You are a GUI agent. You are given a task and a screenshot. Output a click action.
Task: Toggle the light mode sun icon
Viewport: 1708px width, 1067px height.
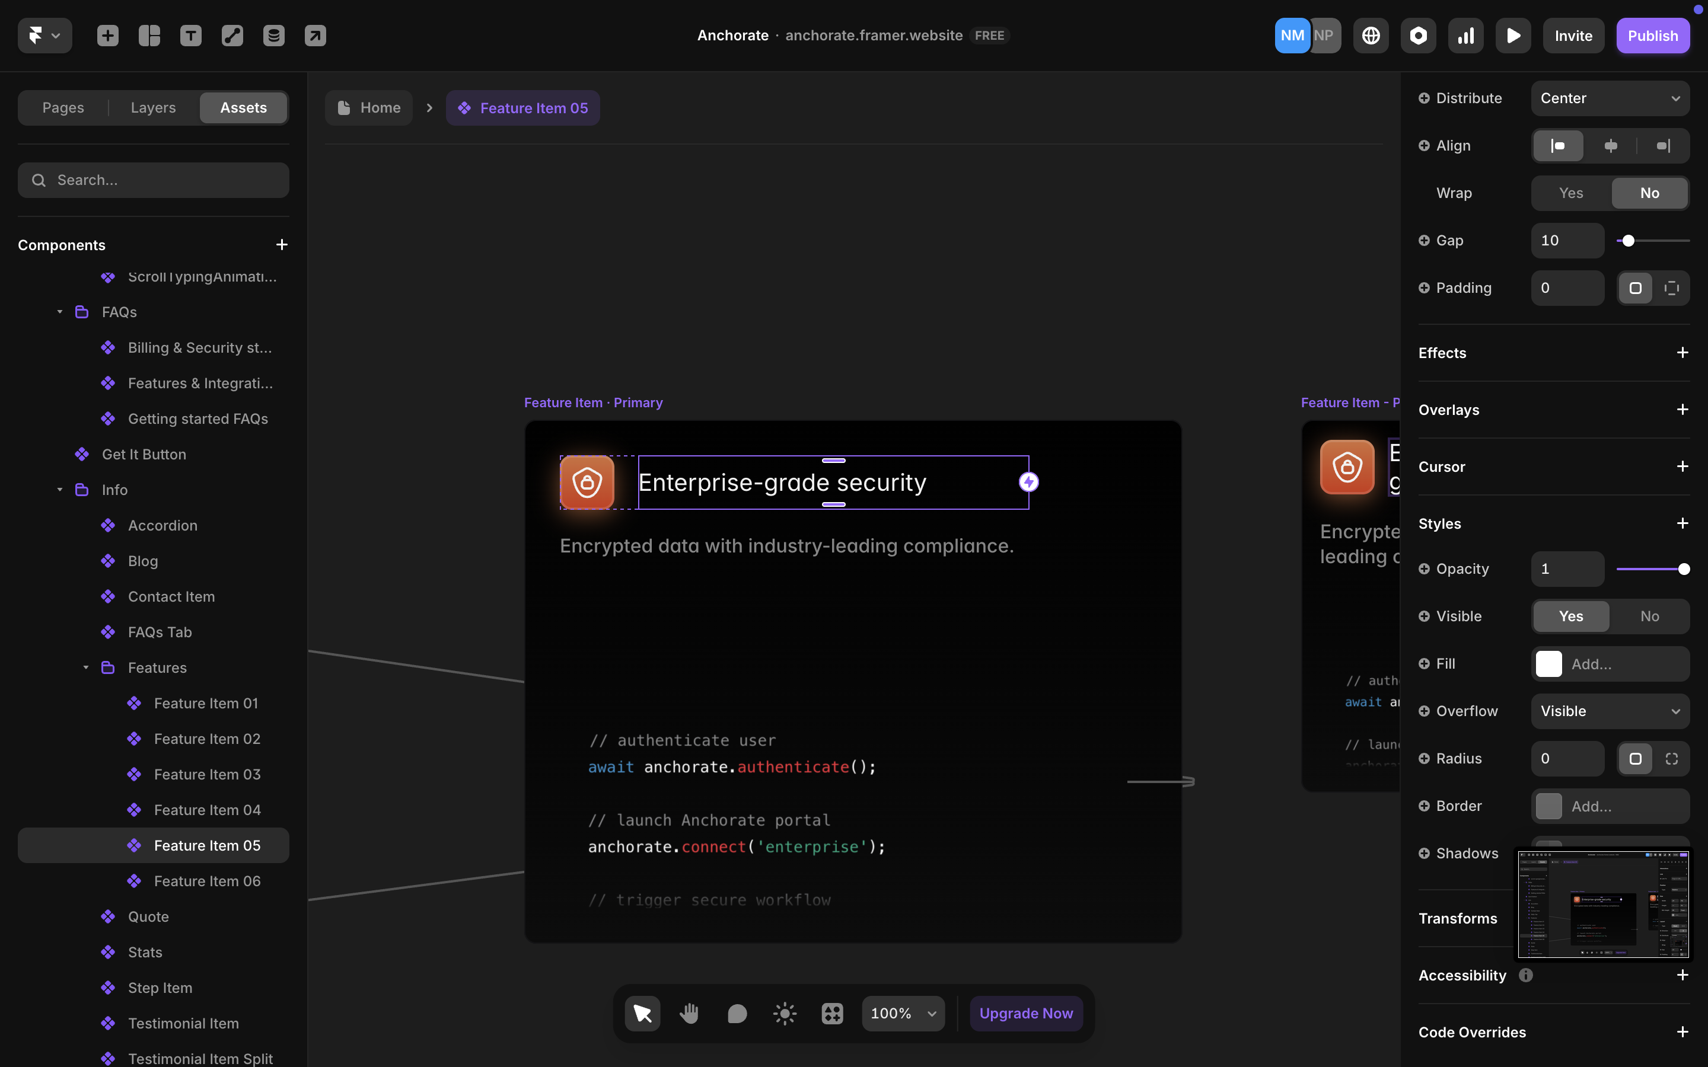point(784,1014)
